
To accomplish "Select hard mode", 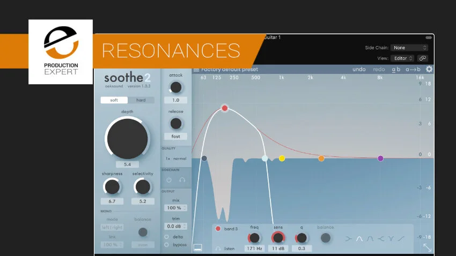I will pos(141,100).
